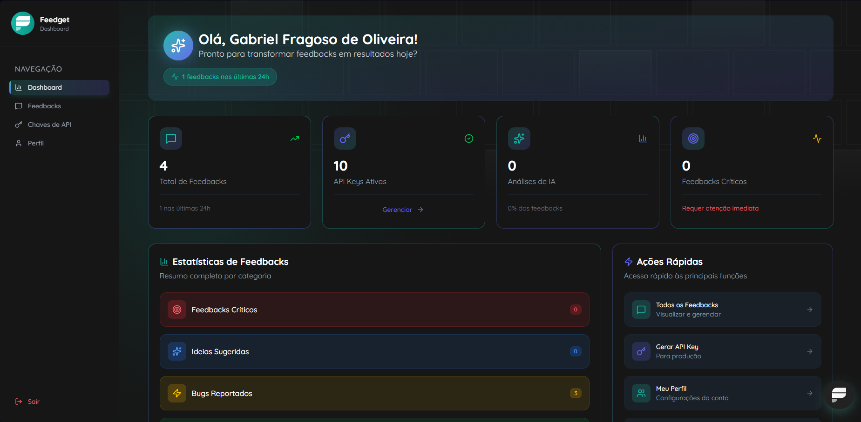This screenshot has width=861, height=422.
Task: Click the arrow on Meu Perfil action
Action: pos(810,393)
